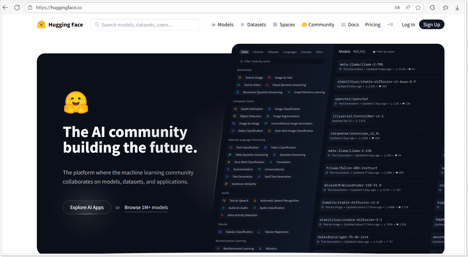Click the Text-to-Speech task icon

click(224, 200)
